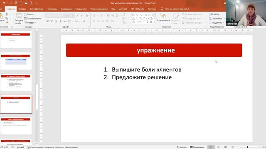Click accessibility check status bar message

[52, 147]
